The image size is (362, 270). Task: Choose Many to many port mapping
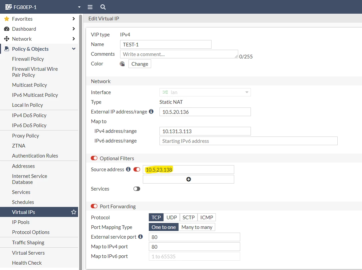tap(197, 227)
